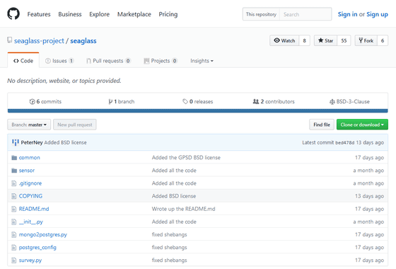Open the sensor folder
This screenshot has height=269, width=396.
point(27,171)
